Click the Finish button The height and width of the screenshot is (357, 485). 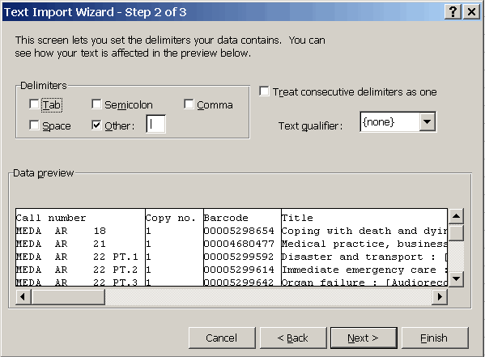(x=435, y=338)
